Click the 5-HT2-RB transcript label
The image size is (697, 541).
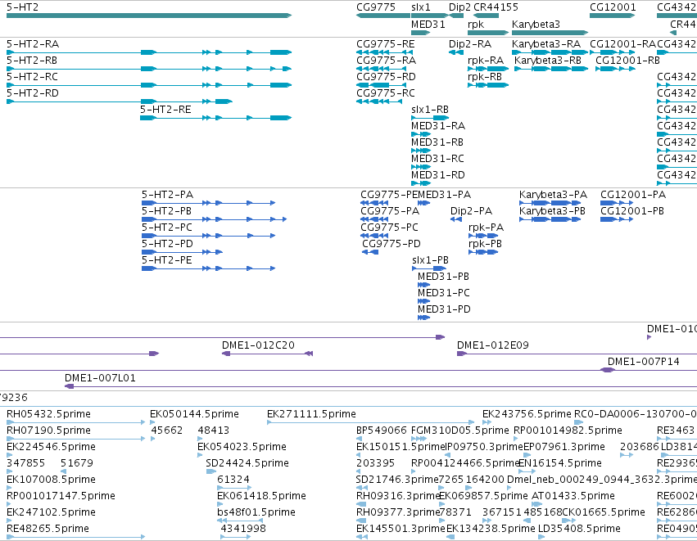click(32, 61)
